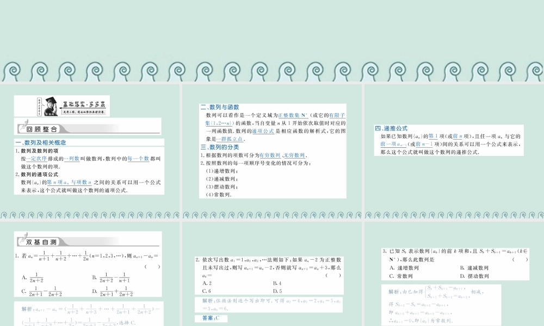544x326 pixels.
Task: Click list item (3)摆动数列
Action: [x=222, y=187]
